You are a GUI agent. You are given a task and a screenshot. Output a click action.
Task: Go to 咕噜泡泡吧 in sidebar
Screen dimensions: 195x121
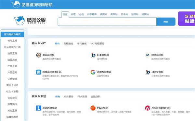pos(12,117)
